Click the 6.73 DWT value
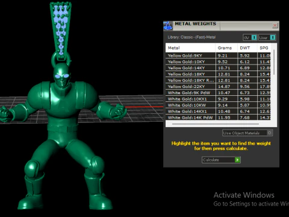Viewport: 289px width, 217px height. (244, 93)
